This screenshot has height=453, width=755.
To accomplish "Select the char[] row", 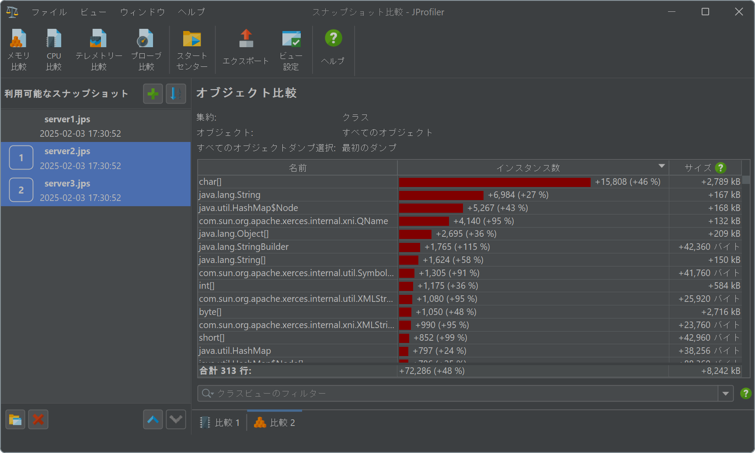I will (x=470, y=182).
